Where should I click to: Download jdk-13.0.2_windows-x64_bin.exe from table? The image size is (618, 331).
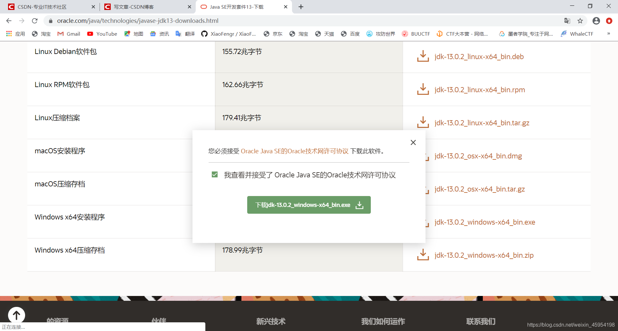[485, 222]
